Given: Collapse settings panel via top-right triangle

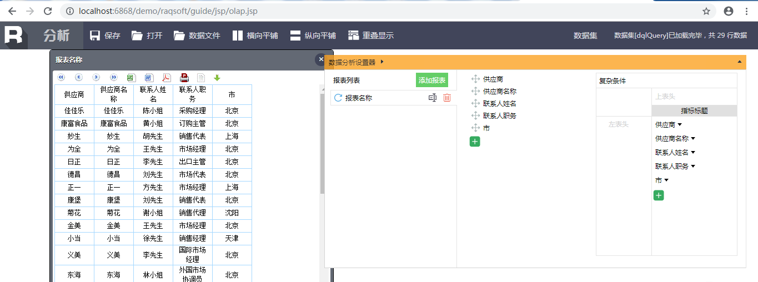Looking at the screenshot, I should [739, 62].
